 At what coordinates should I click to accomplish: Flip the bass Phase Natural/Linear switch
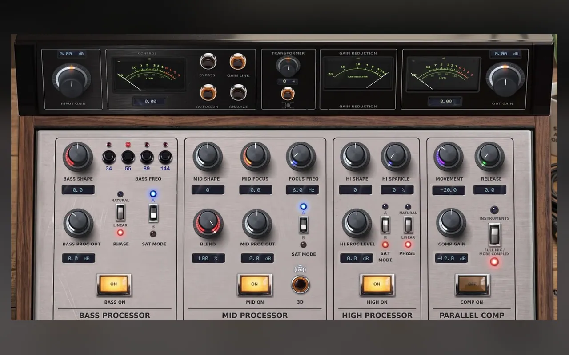point(120,213)
